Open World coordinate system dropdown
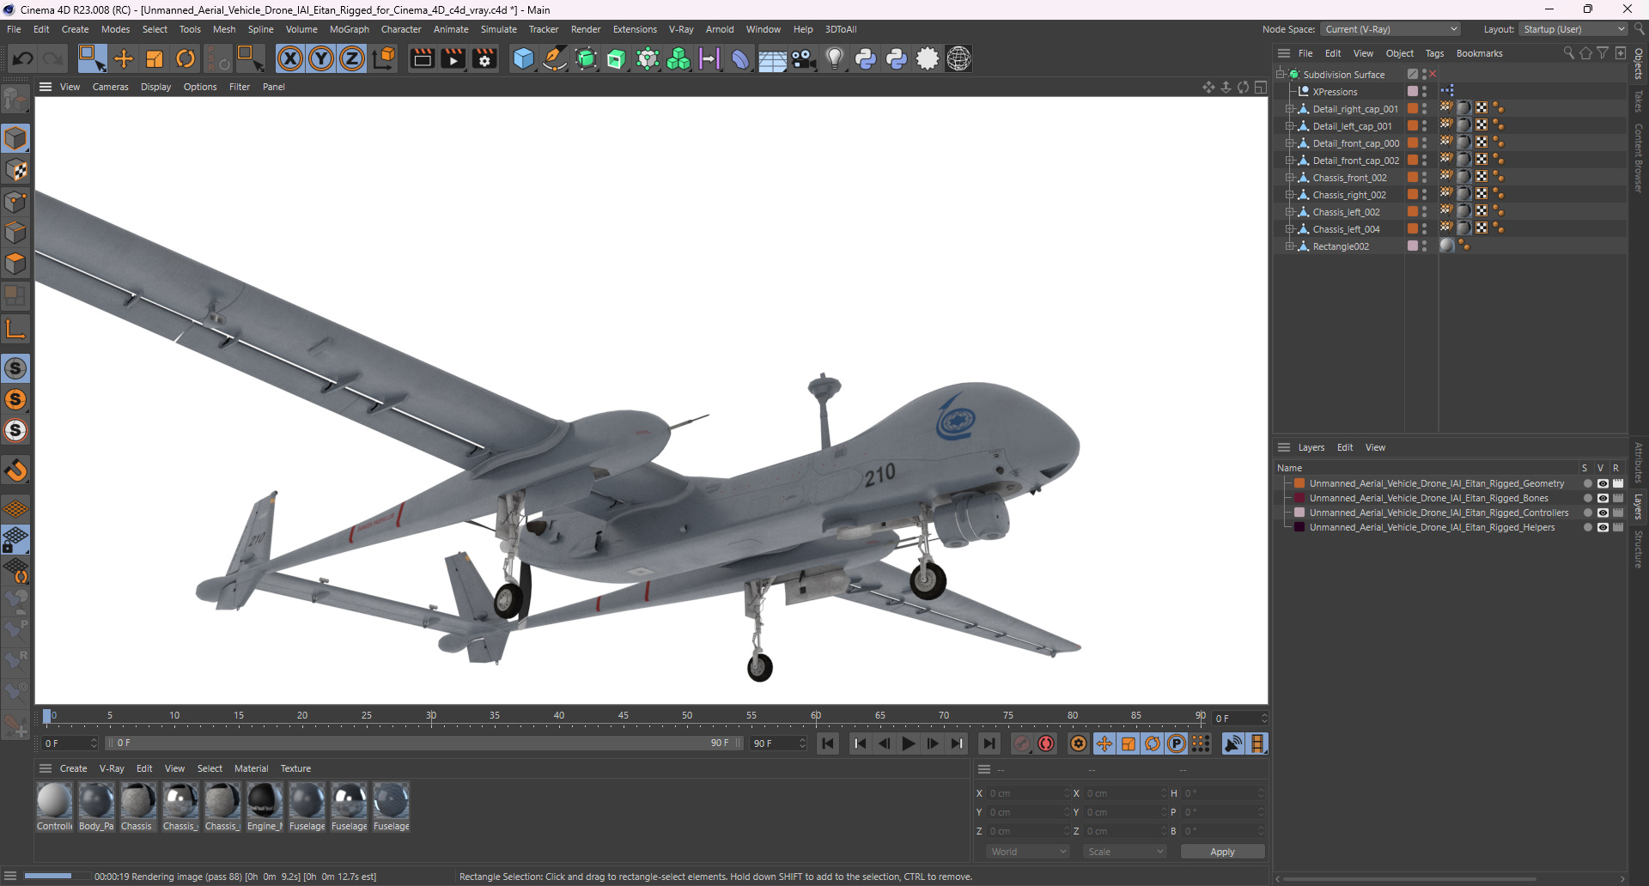1649x886 pixels. click(x=1028, y=852)
